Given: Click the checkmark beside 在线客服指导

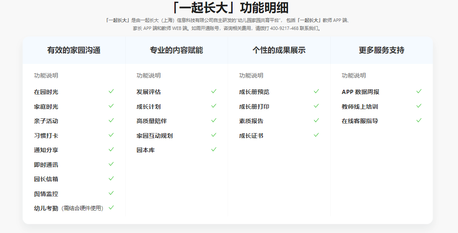Looking at the screenshot, I should pyautogui.click(x=419, y=121).
